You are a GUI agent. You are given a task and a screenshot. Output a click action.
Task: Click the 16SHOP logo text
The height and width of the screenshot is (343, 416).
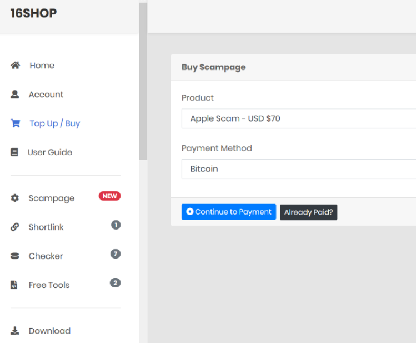point(34,13)
